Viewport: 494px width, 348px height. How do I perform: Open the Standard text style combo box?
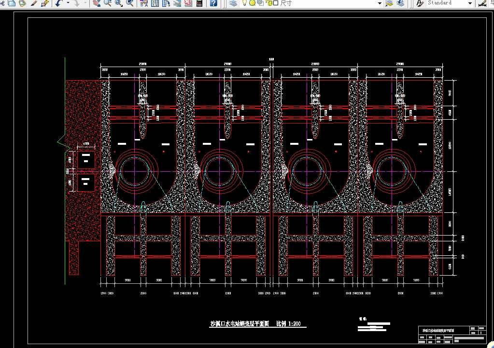coord(450,3)
